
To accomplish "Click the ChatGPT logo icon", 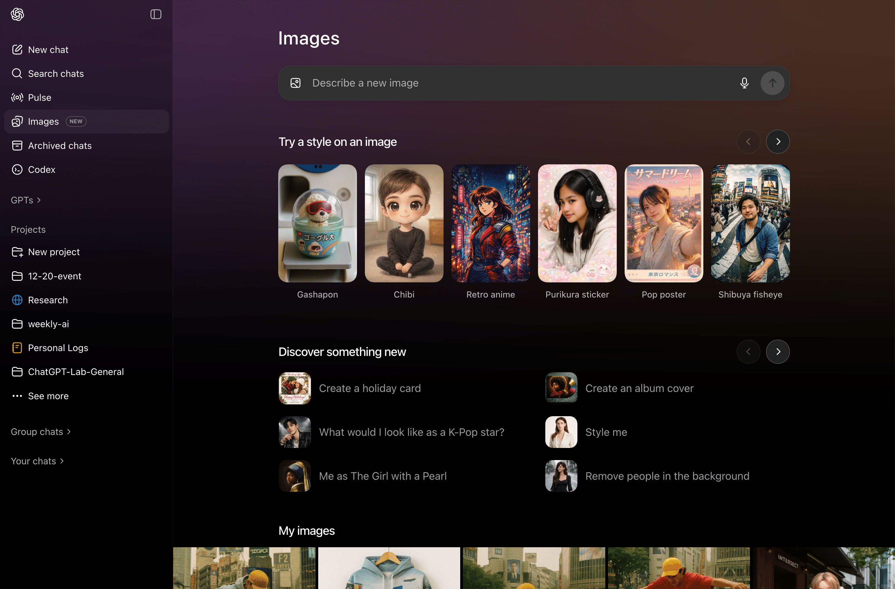I will pos(17,14).
